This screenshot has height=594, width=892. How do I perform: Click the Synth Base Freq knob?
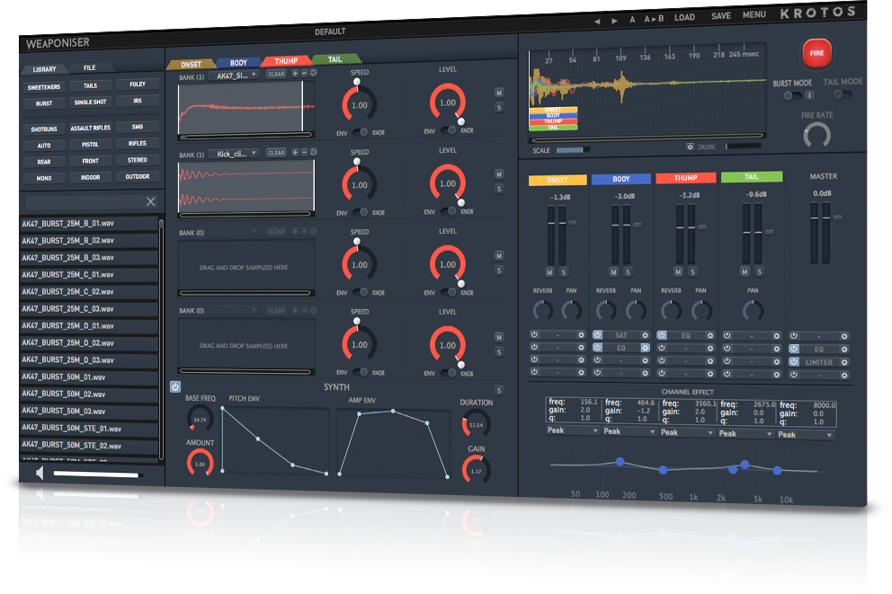click(200, 419)
